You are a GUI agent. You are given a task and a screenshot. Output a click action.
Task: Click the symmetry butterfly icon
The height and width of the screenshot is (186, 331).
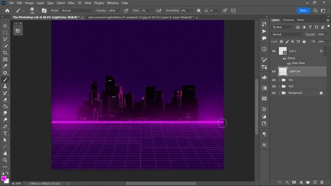(x=233, y=10)
